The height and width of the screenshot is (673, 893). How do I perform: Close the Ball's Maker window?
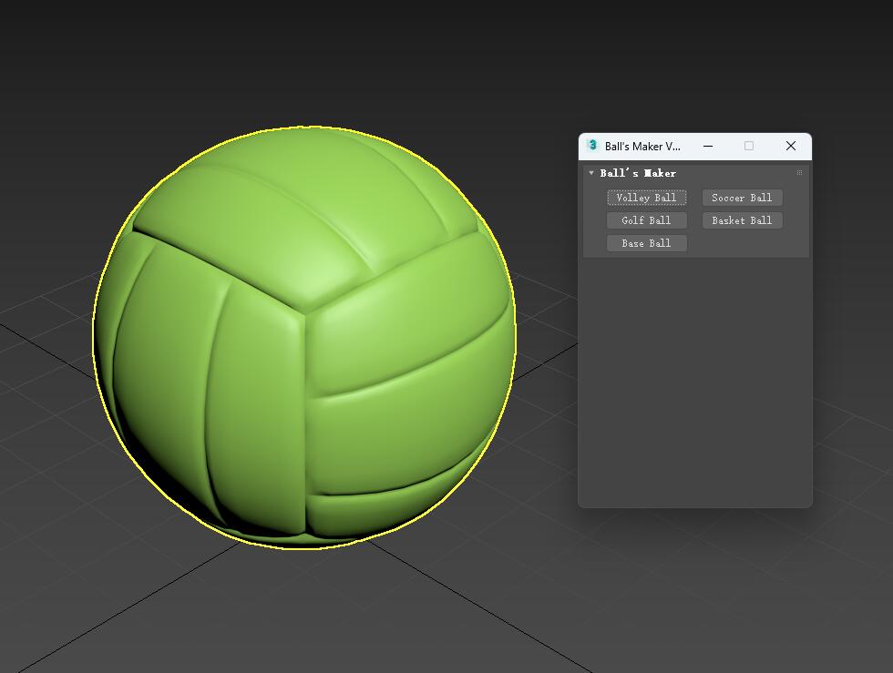pos(791,146)
